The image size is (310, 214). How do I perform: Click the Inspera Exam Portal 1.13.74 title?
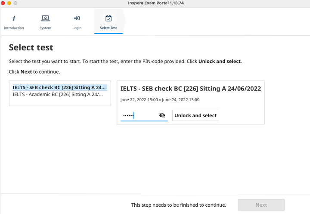156,3
